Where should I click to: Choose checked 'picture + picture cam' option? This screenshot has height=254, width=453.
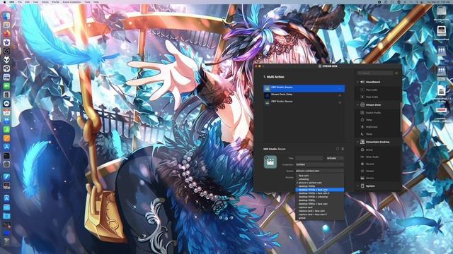click(319, 183)
